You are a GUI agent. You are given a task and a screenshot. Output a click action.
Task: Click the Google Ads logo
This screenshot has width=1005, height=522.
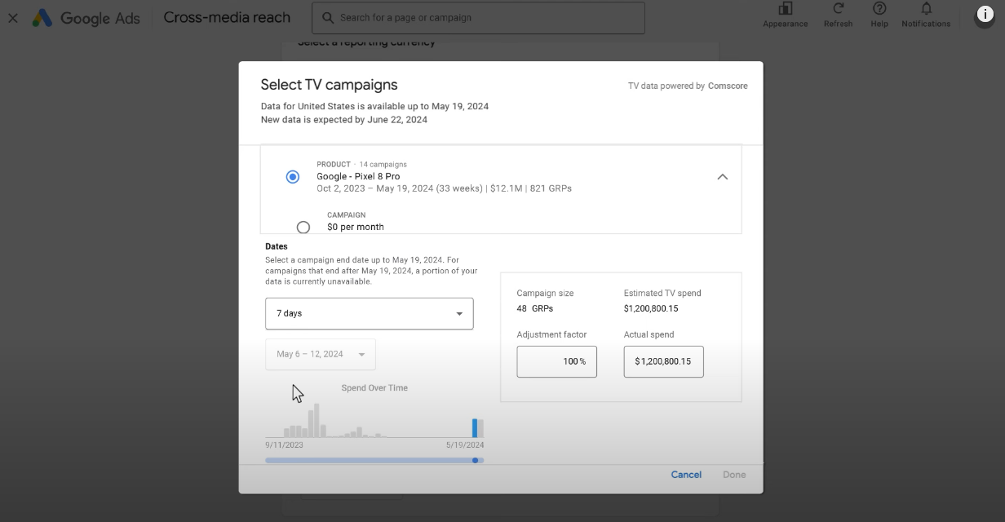click(86, 17)
